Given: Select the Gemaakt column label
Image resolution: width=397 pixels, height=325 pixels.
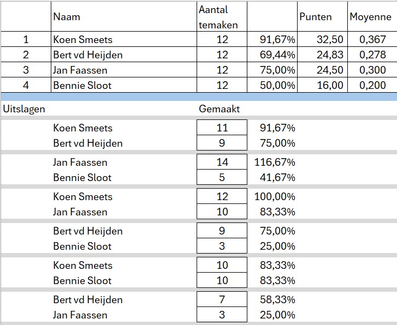Looking at the screenshot, I should (219, 109).
